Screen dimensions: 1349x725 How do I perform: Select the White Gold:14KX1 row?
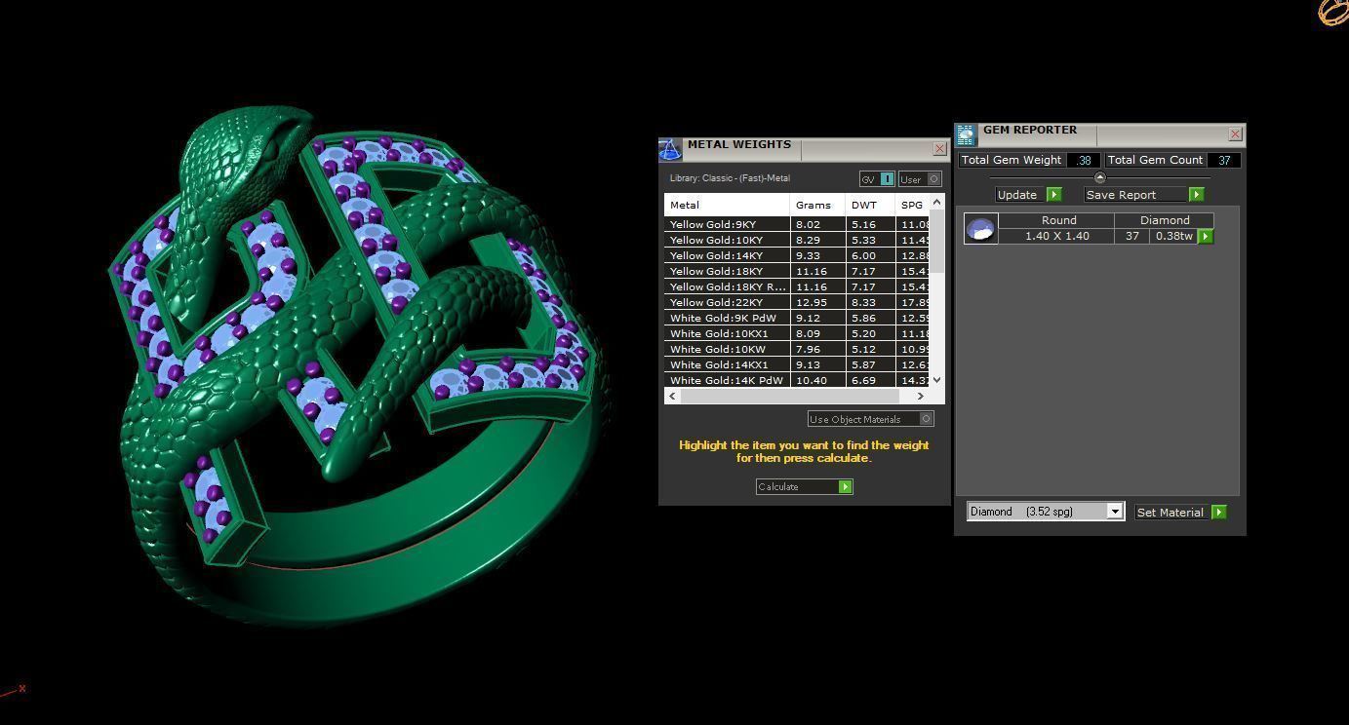click(797, 364)
